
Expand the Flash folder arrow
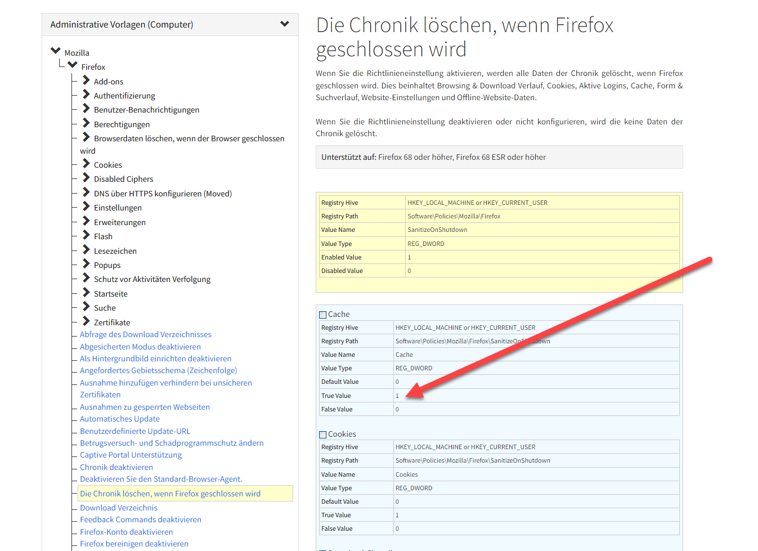click(86, 235)
